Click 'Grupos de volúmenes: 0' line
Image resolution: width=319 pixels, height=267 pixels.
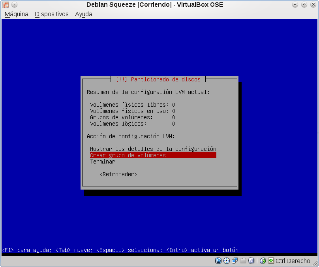point(133,117)
